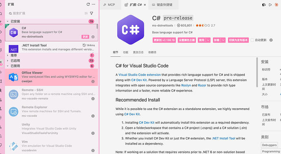This screenshot has height=154, width=281.
Task: Open manage gear for Remote Explorer
Action: pos(93,116)
